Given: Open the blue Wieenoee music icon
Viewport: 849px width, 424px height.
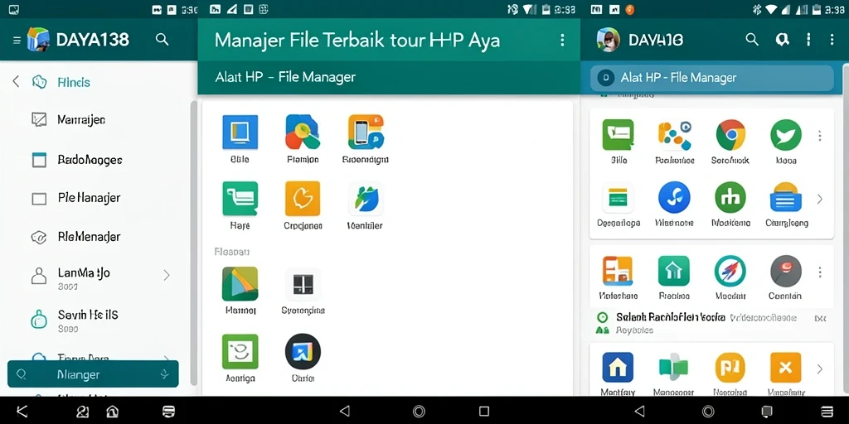Looking at the screenshot, I should point(674,197).
